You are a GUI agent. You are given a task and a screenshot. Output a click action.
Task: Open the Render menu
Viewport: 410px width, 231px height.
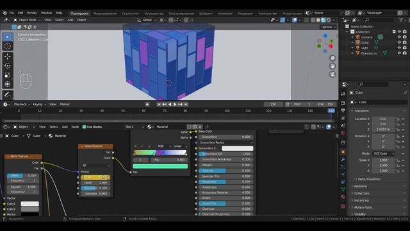click(32, 13)
